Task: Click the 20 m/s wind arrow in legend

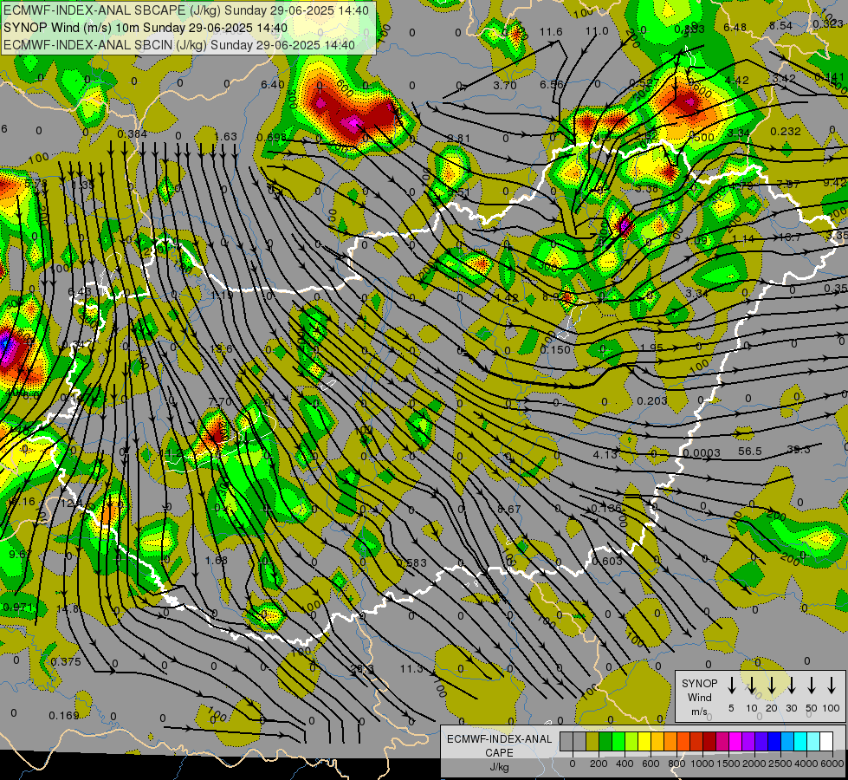Action: point(772,686)
